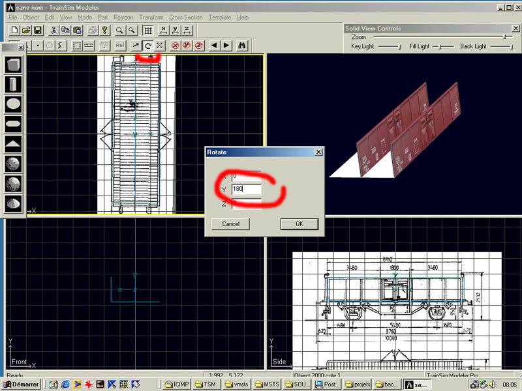Screen dimensions: 522x391
Task: Click the Y rotation input field
Action: coord(247,190)
